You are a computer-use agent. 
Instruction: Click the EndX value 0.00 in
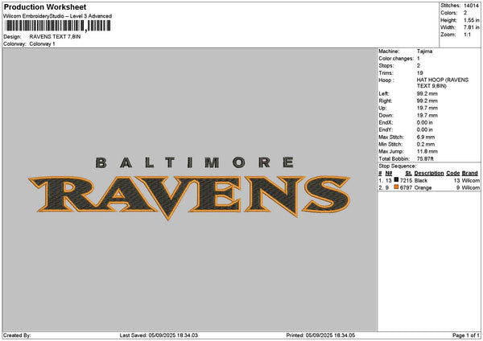(x=425, y=122)
